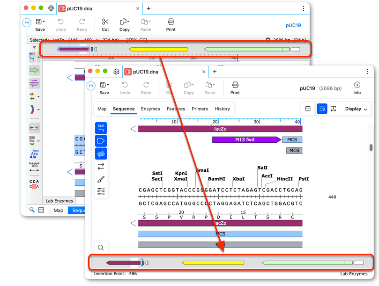Image resolution: width=379 pixels, height=286 pixels.
Task: Expand disclosure triangle above back window sidebar
Action: pyautogui.click(x=34, y=48)
